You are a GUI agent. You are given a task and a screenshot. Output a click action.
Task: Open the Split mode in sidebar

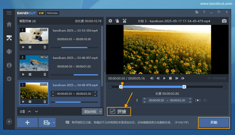coord(9,51)
